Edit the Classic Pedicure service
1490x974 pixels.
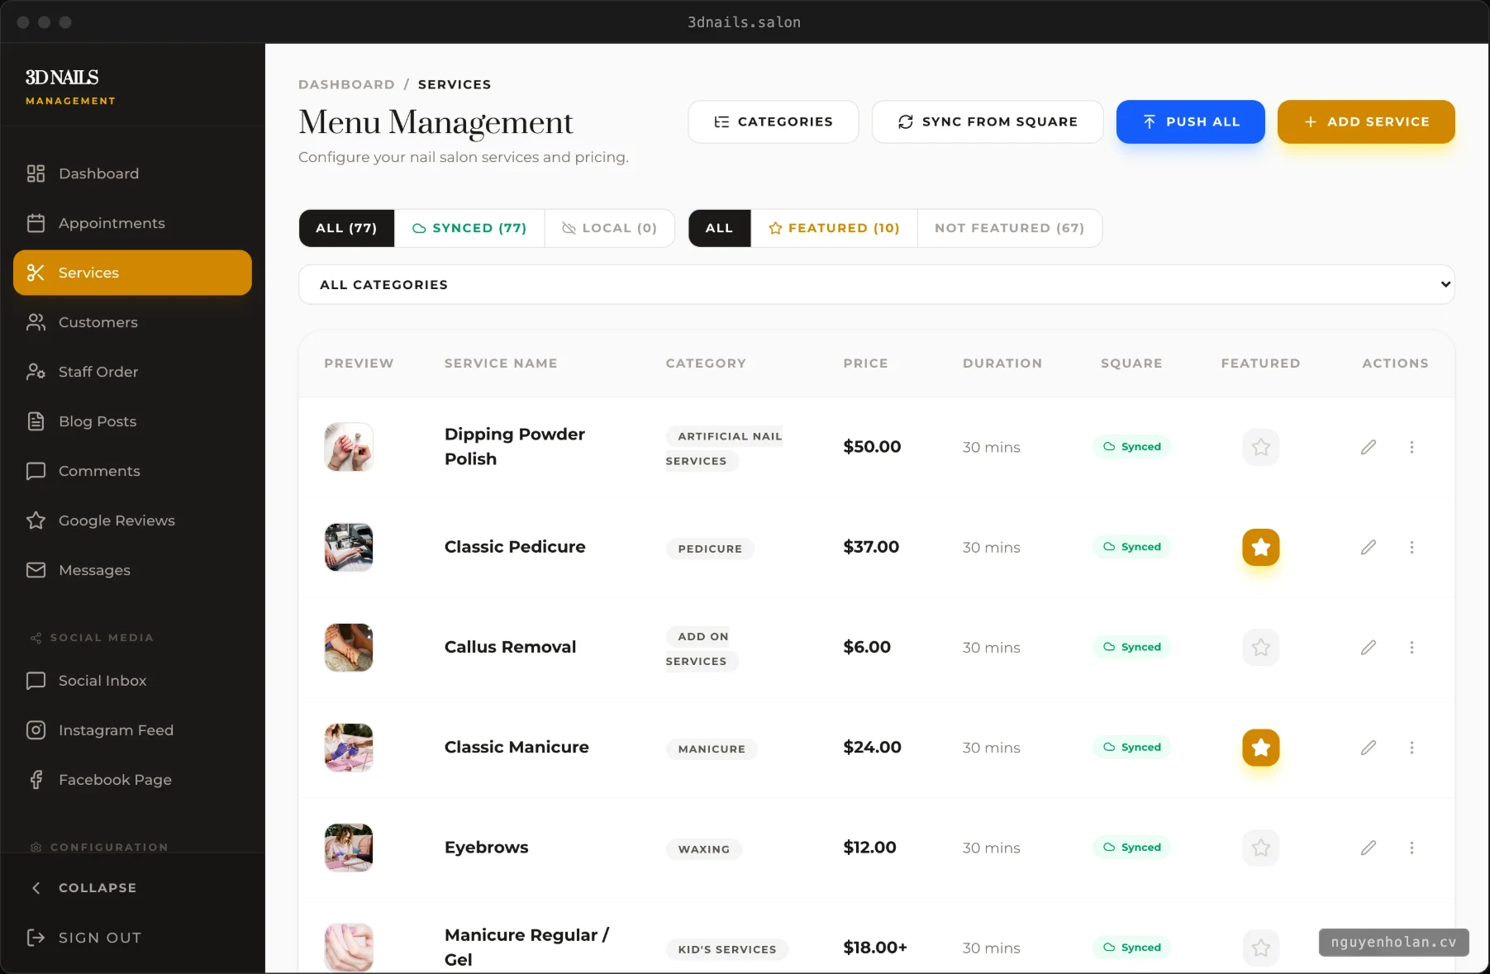[x=1369, y=547]
